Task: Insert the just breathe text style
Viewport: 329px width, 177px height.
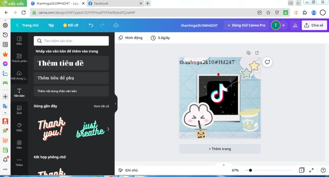Action: tap(90, 130)
